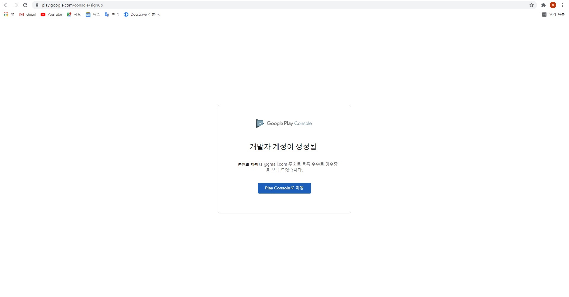Click the browser forward arrow
Screen dimensions: 569x297
point(16,5)
